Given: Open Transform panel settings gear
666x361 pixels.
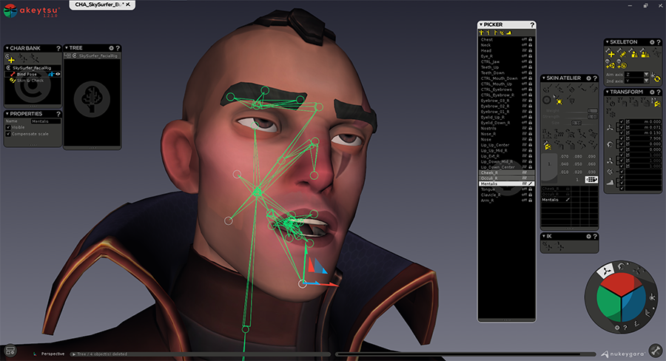Looking at the screenshot, I should point(652,92).
